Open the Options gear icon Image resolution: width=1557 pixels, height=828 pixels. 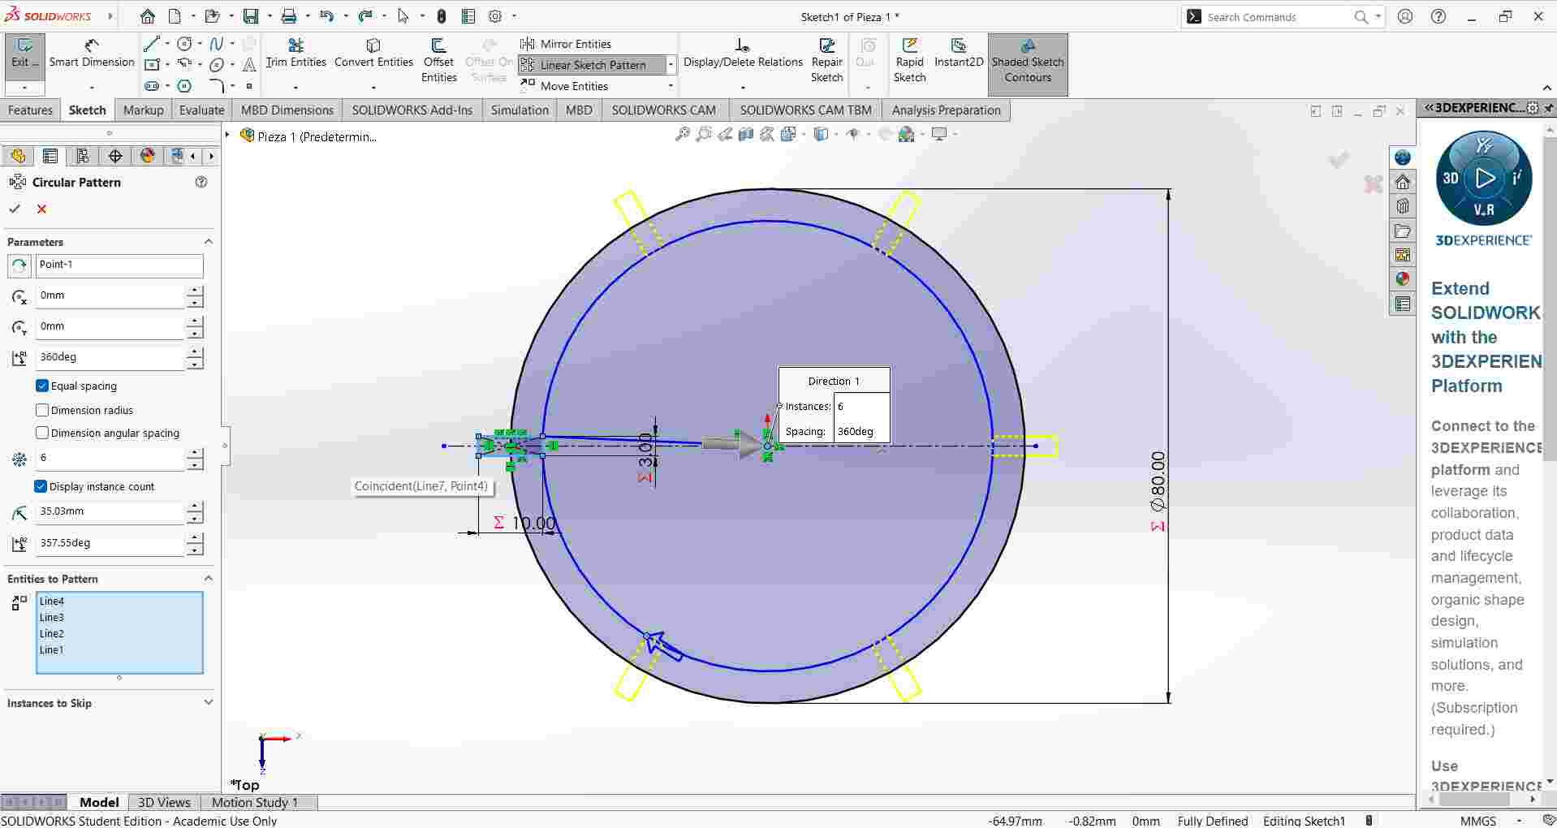coord(495,16)
